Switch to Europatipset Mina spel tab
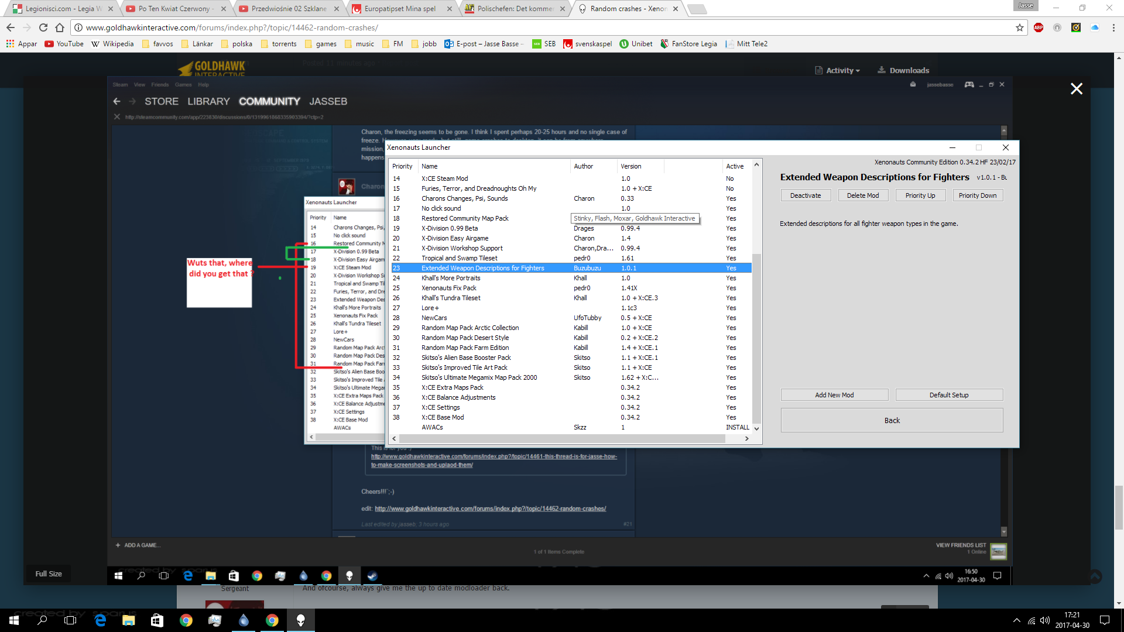Image resolution: width=1124 pixels, height=632 pixels. (x=400, y=9)
